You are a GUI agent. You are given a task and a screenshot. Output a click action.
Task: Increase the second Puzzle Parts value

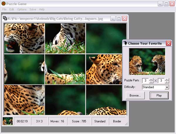coord(167,79)
